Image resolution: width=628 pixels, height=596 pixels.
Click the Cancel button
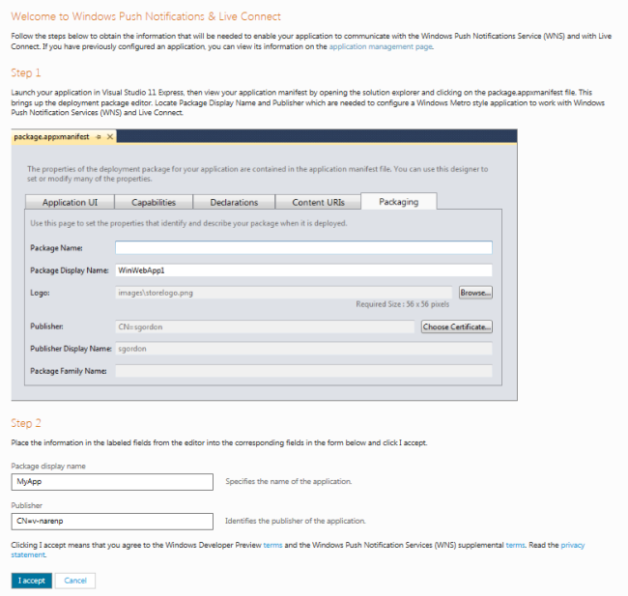[75, 581]
